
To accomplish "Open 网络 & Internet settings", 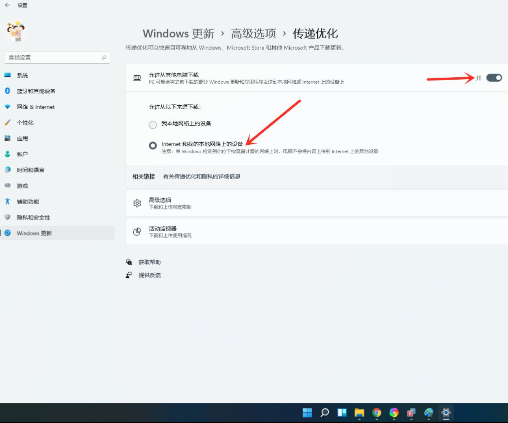I will coord(36,107).
